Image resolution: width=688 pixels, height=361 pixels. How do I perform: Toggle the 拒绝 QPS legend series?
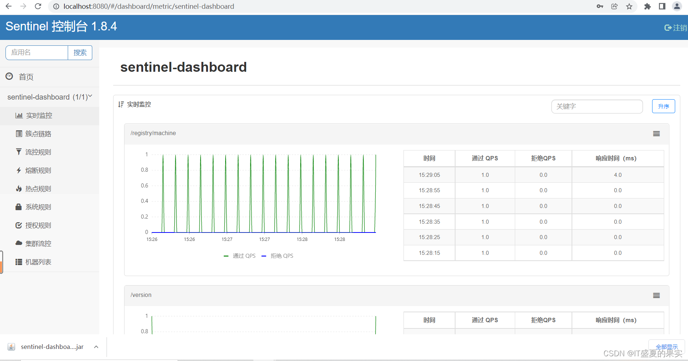pos(278,256)
